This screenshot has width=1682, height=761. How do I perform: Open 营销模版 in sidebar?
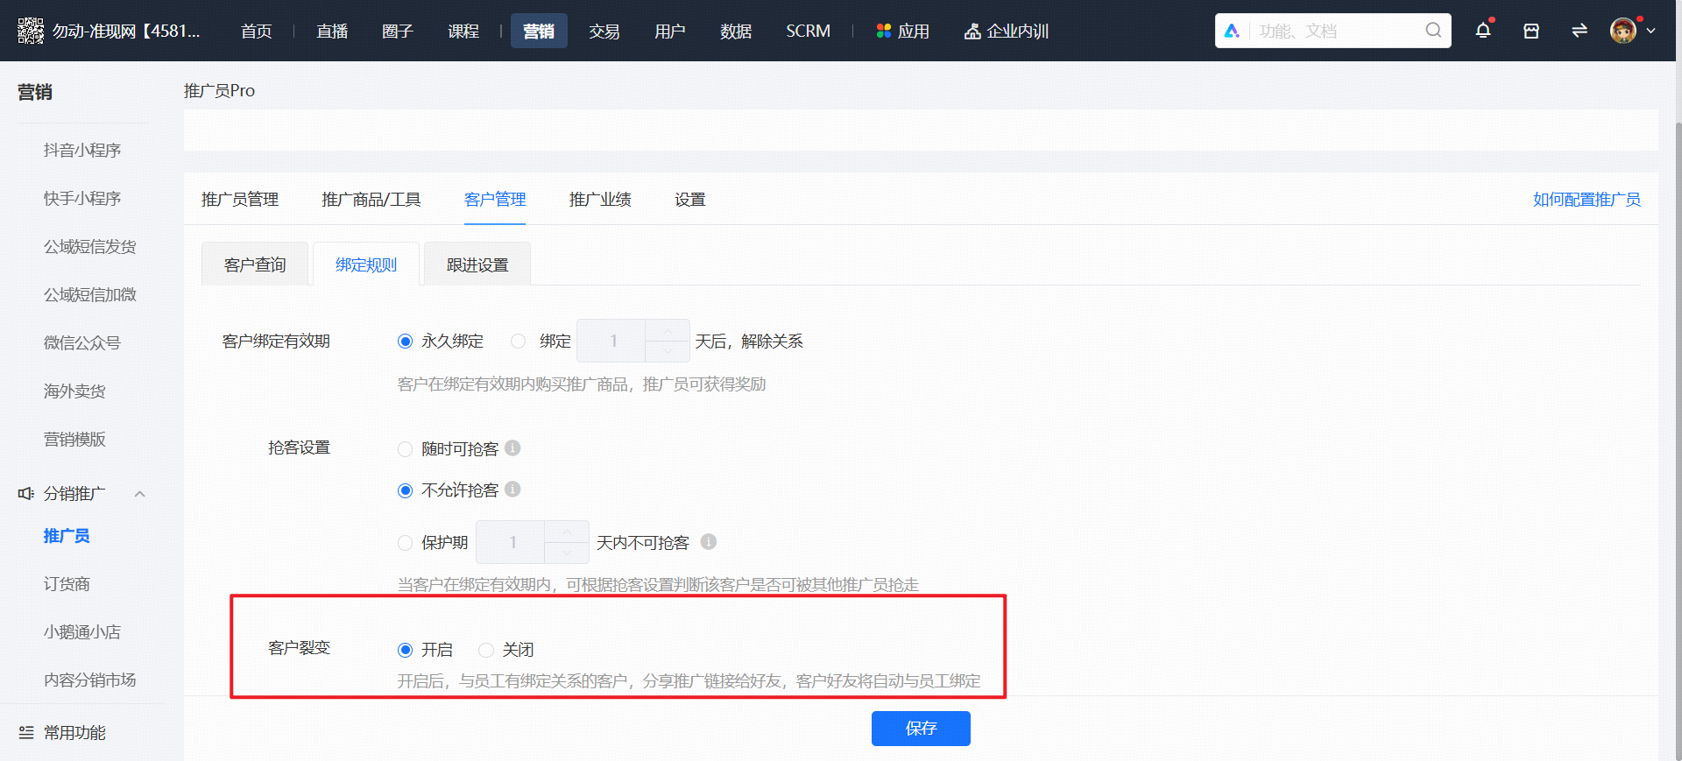pyautogui.click(x=74, y=440)
